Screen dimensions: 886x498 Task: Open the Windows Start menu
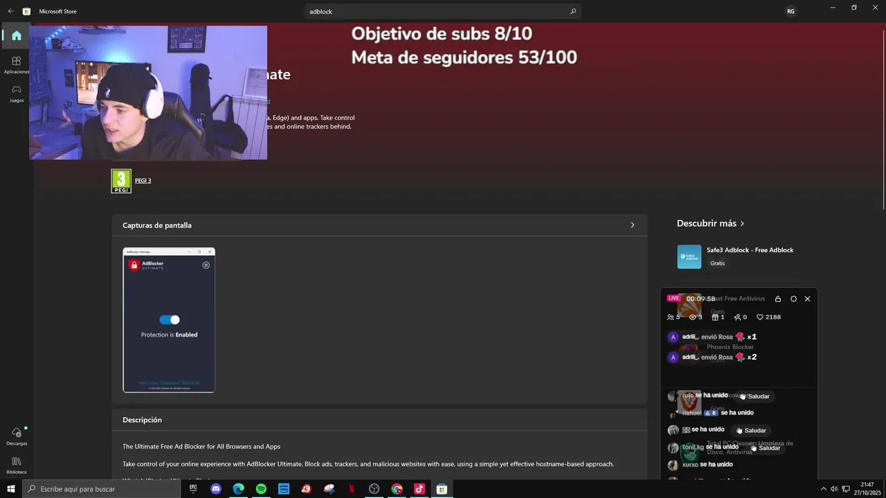tap(10, 489)
